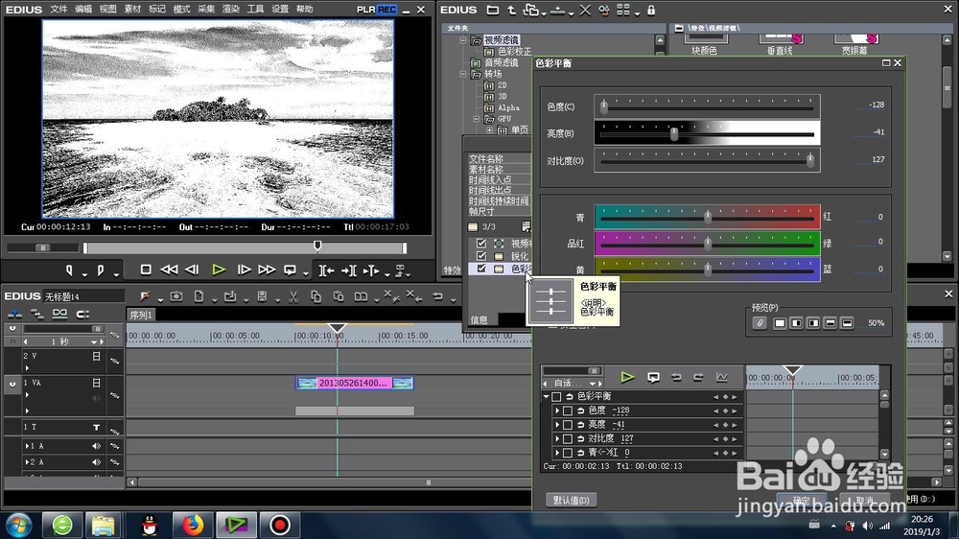Enable keyframe checkbox for 色度 row
This screenshot has height=539, width=959.
pyautogui.click(x=568, y=410)
